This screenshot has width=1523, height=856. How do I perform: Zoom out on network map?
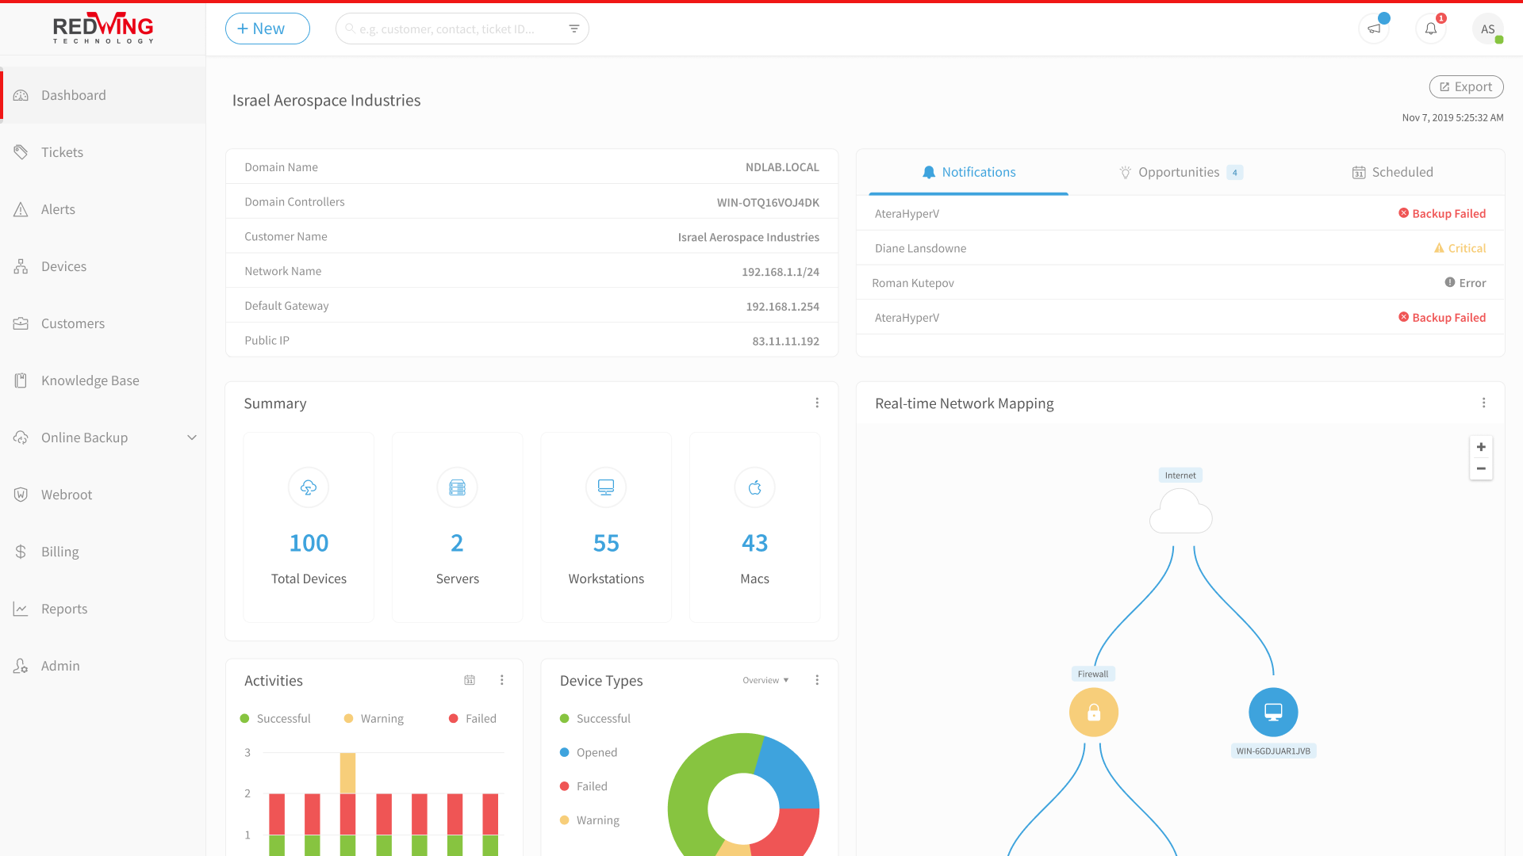click(x=1481, y=468)
